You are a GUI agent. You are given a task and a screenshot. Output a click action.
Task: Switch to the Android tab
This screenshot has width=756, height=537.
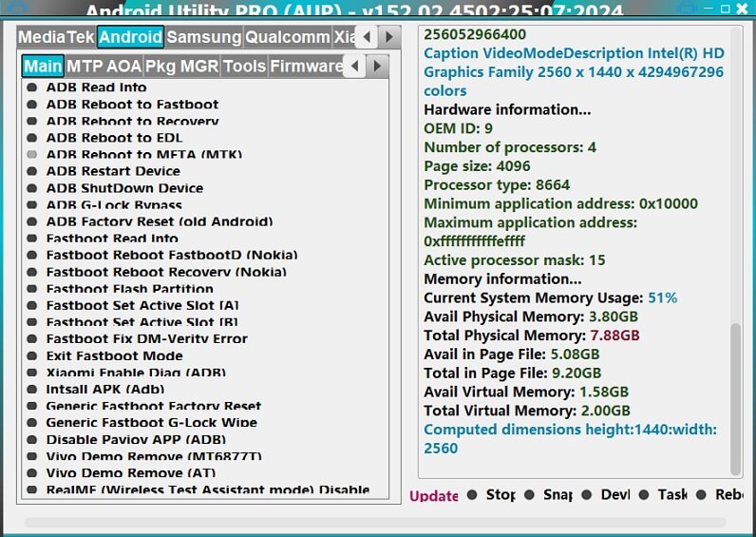click(131, 37)
